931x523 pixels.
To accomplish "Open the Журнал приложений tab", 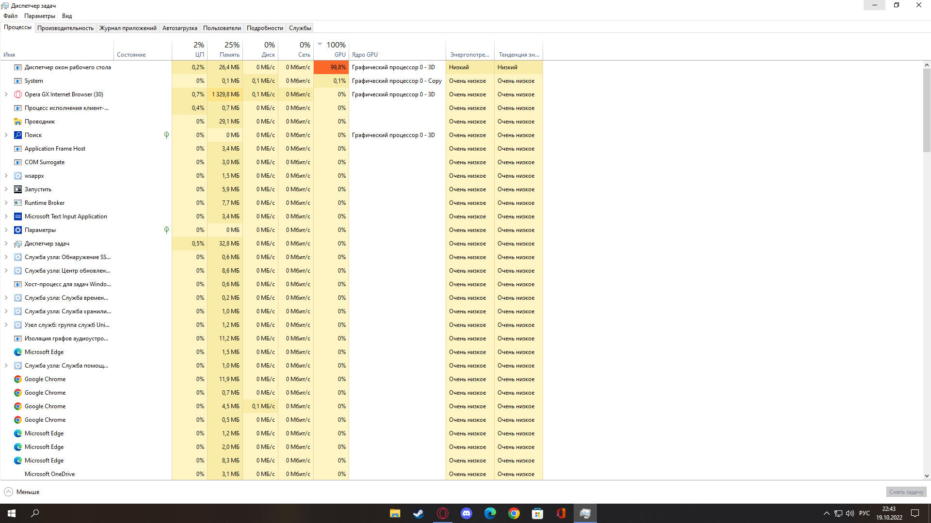I will point(127,28).
